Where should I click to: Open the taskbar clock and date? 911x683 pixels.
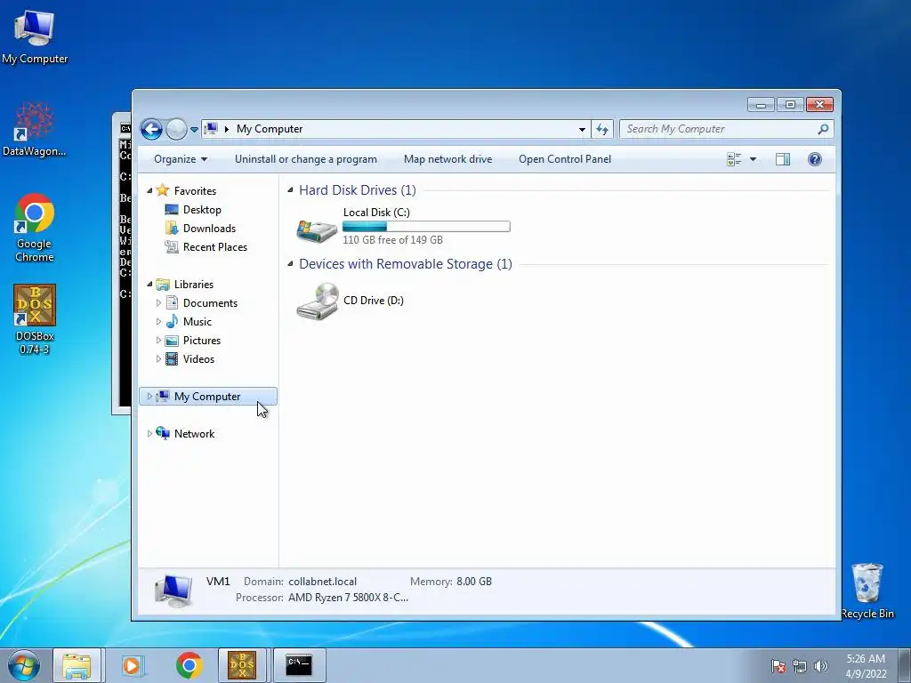click(866, 666)
